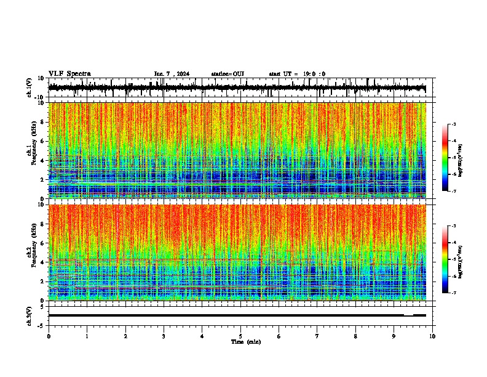Click the time axis tick label '0'
Viewport: 487px width, 377px height.
tap(49, 336)
